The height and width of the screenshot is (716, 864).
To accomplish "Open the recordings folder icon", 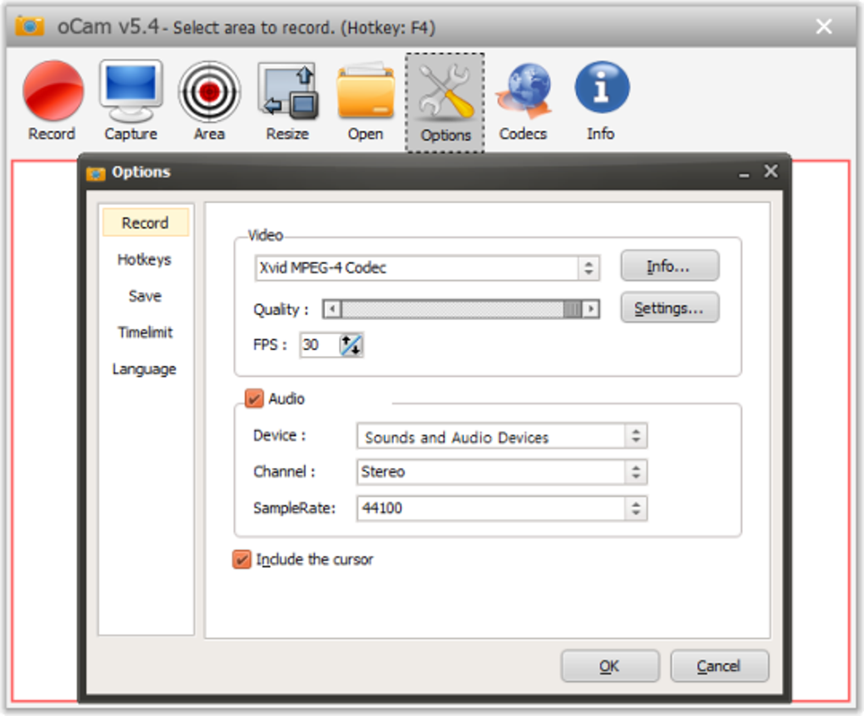I will pyautogui.click(x=366, y=91).
